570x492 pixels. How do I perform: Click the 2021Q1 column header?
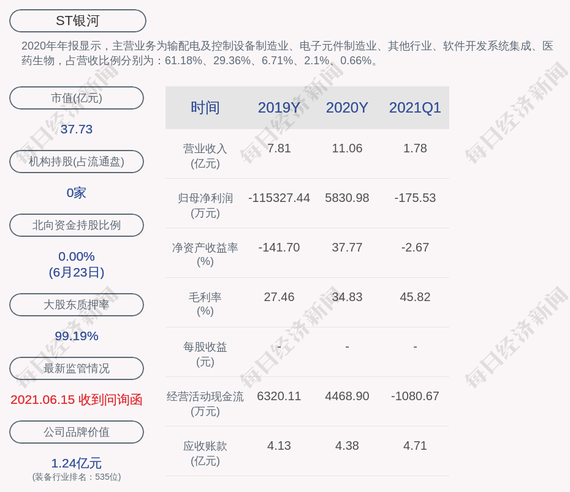pos(415,108)
